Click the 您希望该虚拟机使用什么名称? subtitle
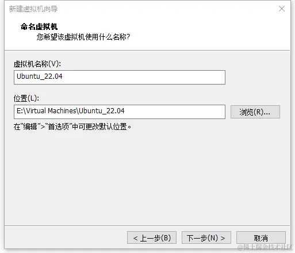 [x=83, y=37]
